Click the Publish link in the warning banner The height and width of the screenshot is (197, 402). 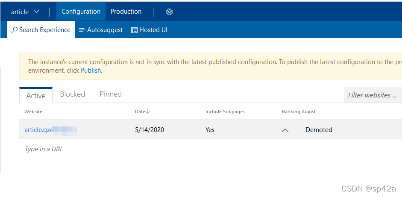click(x=91, y=71)
